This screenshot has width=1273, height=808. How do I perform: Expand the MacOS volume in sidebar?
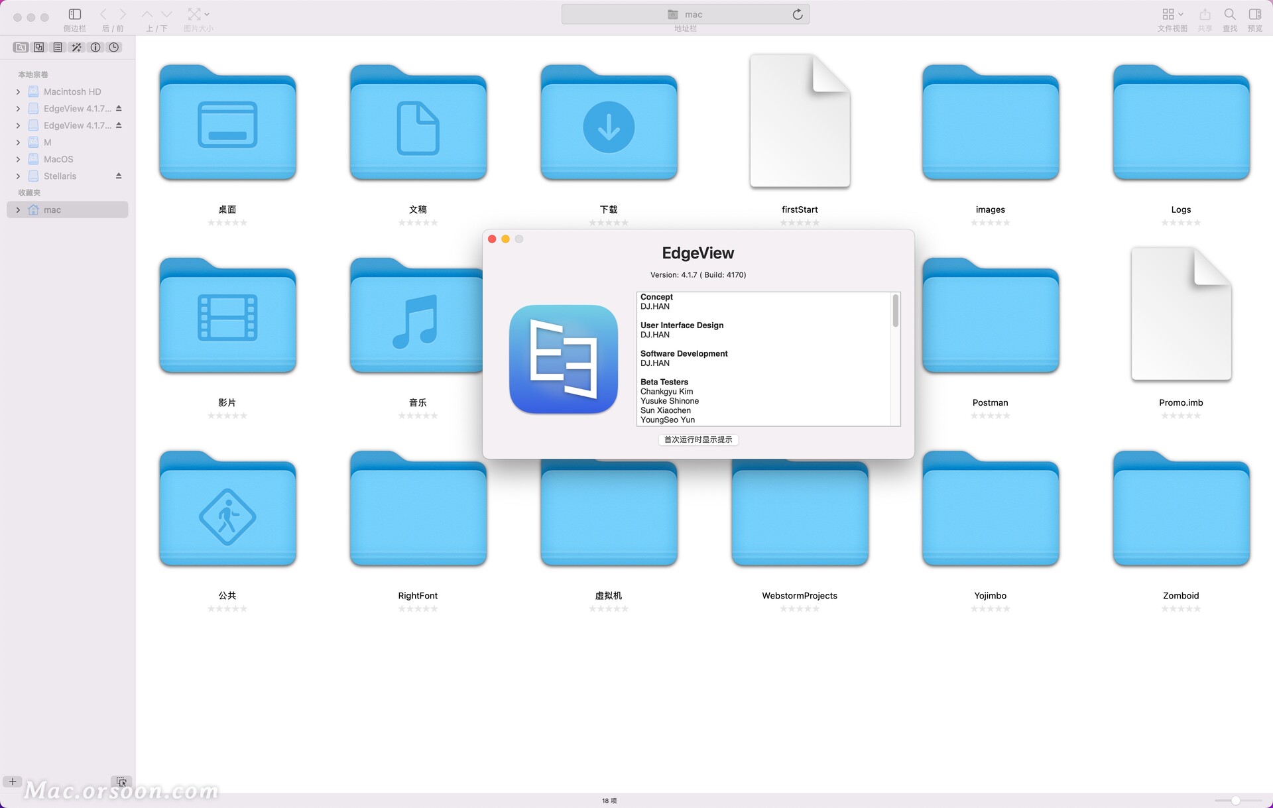(17, 159)
